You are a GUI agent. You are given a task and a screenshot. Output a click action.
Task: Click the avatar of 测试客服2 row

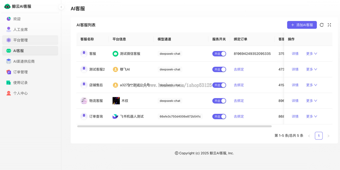pyautogui.click(x=84, y=69)
